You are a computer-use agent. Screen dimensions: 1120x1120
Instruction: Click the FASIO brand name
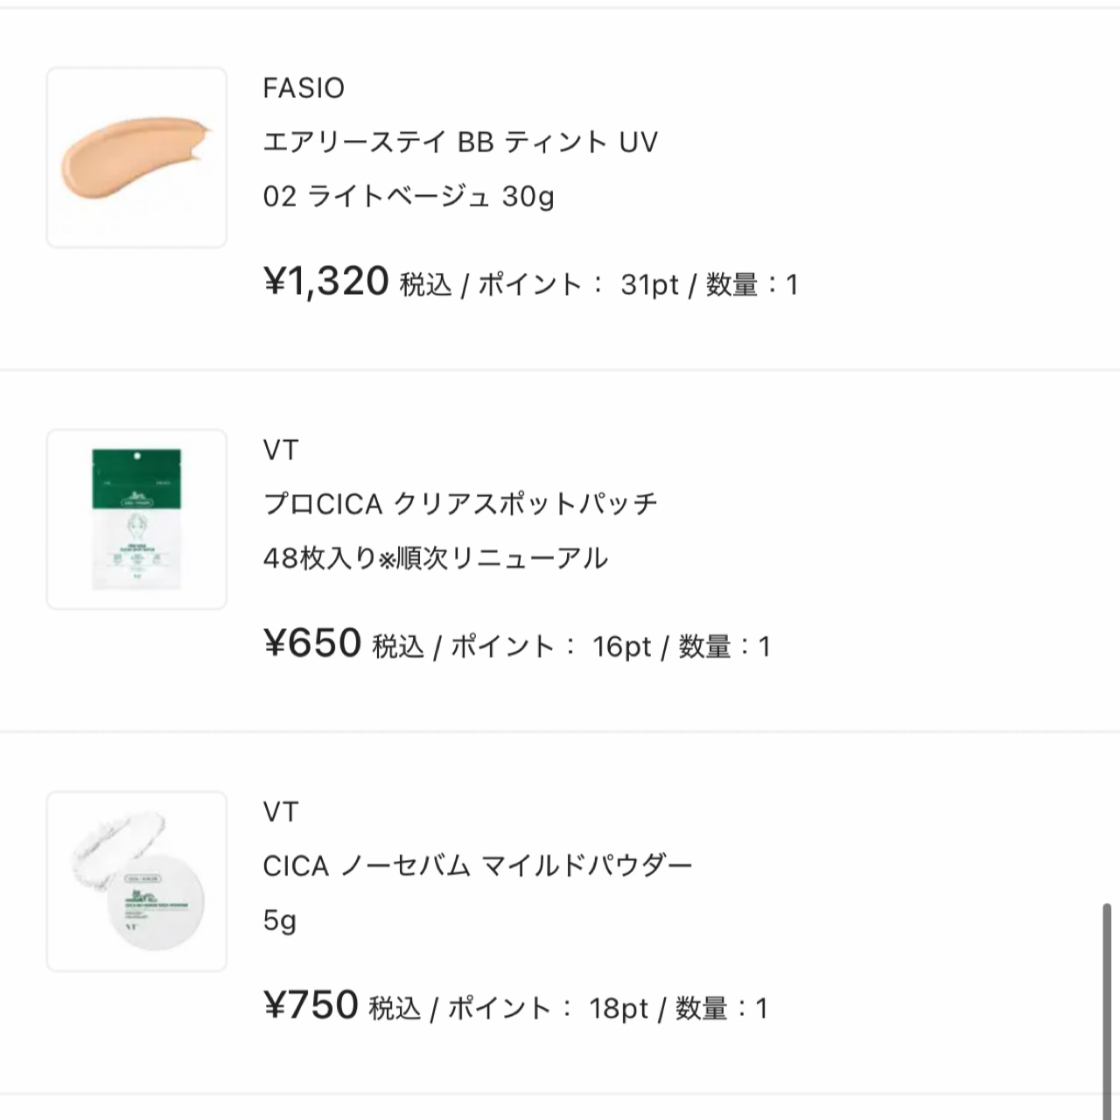(304, 87)
